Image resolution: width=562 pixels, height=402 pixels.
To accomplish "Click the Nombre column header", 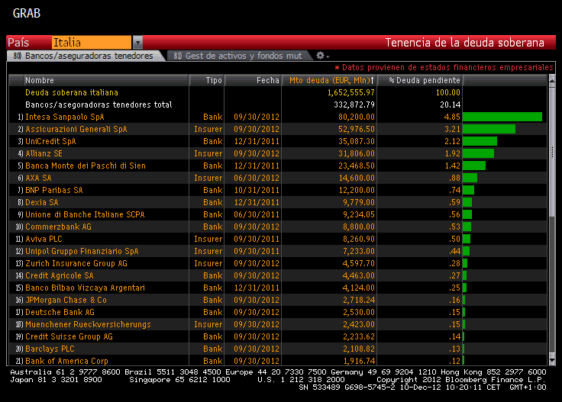I will (40, 80).
